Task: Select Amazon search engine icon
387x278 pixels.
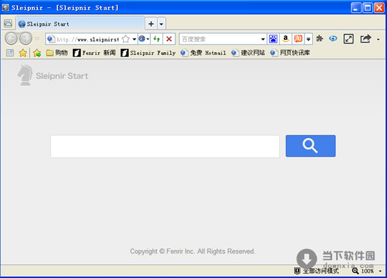Action: (x=286, y=39)
